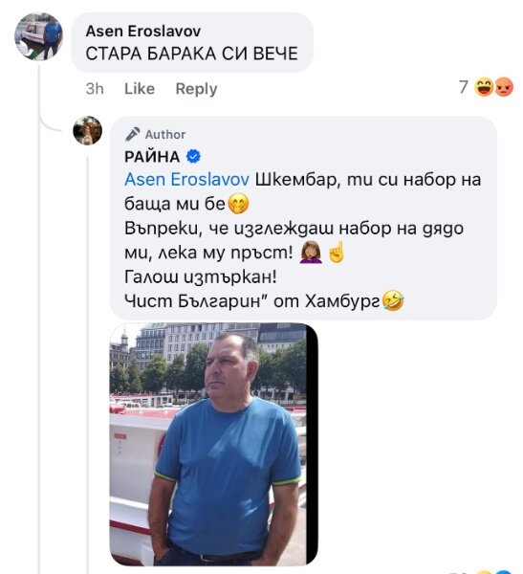
Task: View the angry reaction emoji
Action: click(504, 87)
